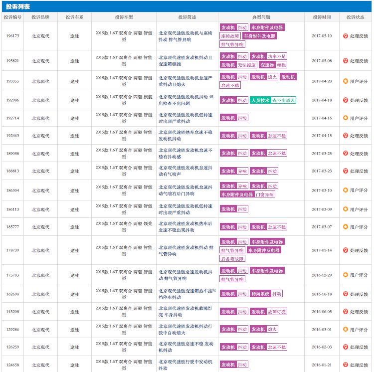The width and height of the screenshot is (374, 372).
Task: Select complaint number 192986
Action: point(12,100)
